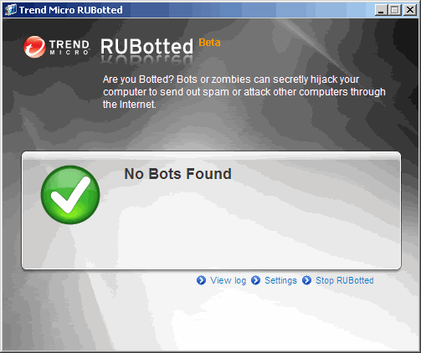Image resolution: width=421 pixels, height=353 pixels.
Task: Click the Are you Botted description text
Action: tap(244, 92)
